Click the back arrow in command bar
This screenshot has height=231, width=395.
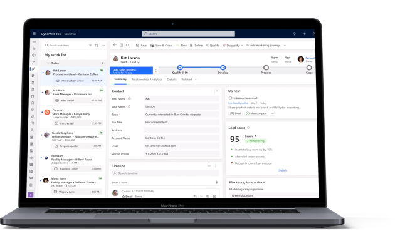(x=115, y=45)
